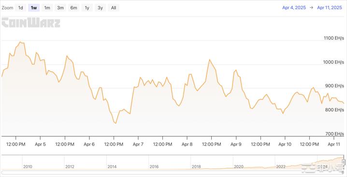Image resolution: width=347 pixels, height=177 pixels.
Task: Jump to 2010 in the navigator timeline
Action: pyautogui.click(x=28, y=166)
